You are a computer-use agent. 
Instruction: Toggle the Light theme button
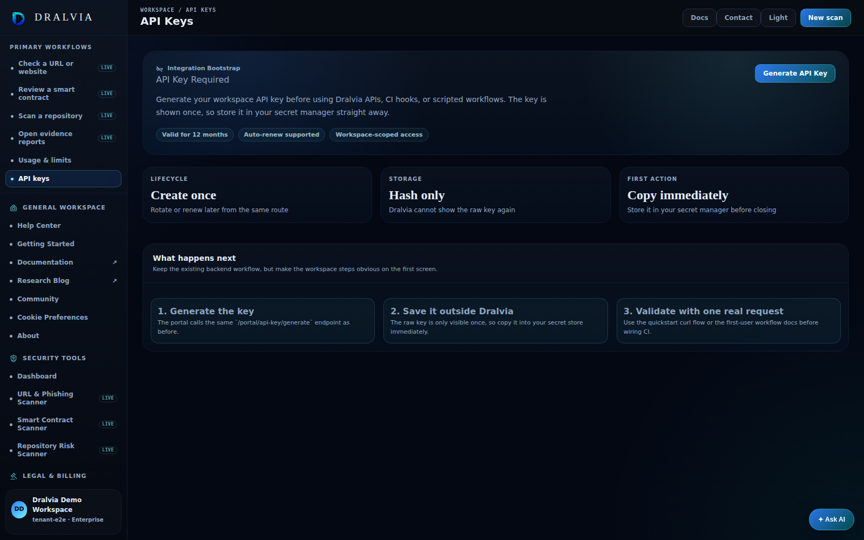778,18
